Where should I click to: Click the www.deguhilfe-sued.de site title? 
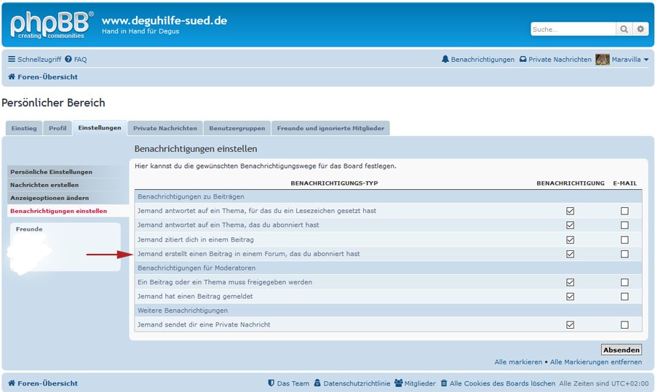[x=164, y=20]
